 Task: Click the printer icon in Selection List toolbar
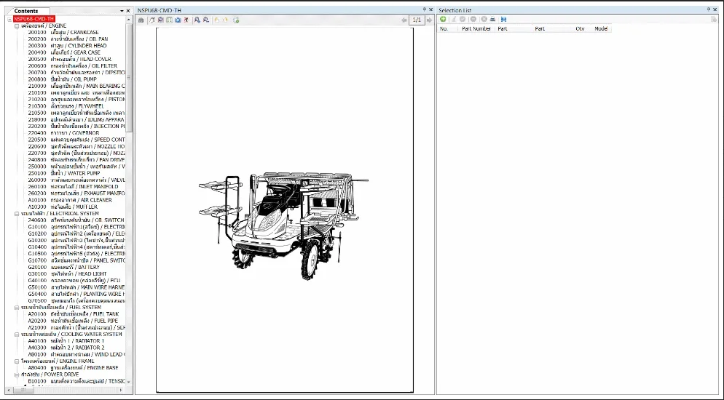tap(493, 20)
